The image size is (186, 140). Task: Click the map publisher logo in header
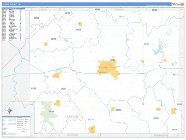point(176,4)
